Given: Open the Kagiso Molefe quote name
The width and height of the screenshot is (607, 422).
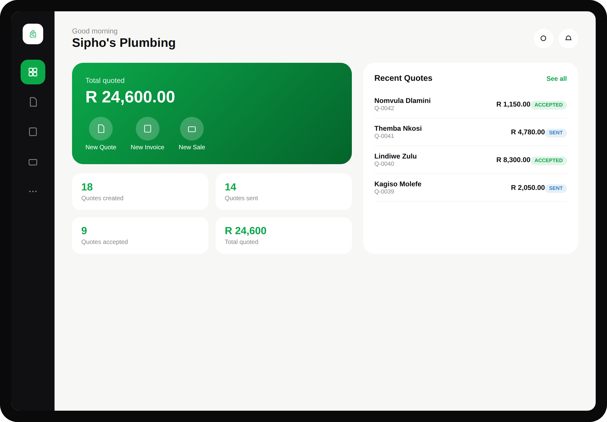Looking at the screenshot, I should click(x=398, y=184).
